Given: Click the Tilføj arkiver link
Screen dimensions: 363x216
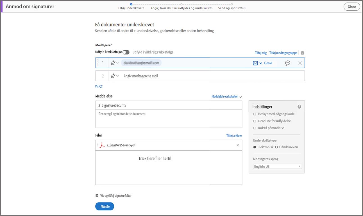Looking at the screenshot, I should point(234,136).
